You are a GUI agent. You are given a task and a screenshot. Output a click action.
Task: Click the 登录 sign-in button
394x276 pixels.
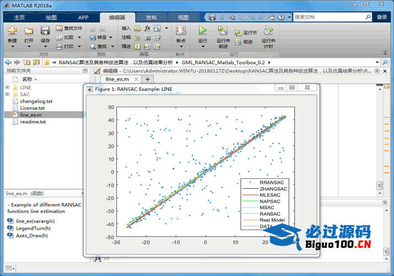pyautogui.click(x=382, y=17)
